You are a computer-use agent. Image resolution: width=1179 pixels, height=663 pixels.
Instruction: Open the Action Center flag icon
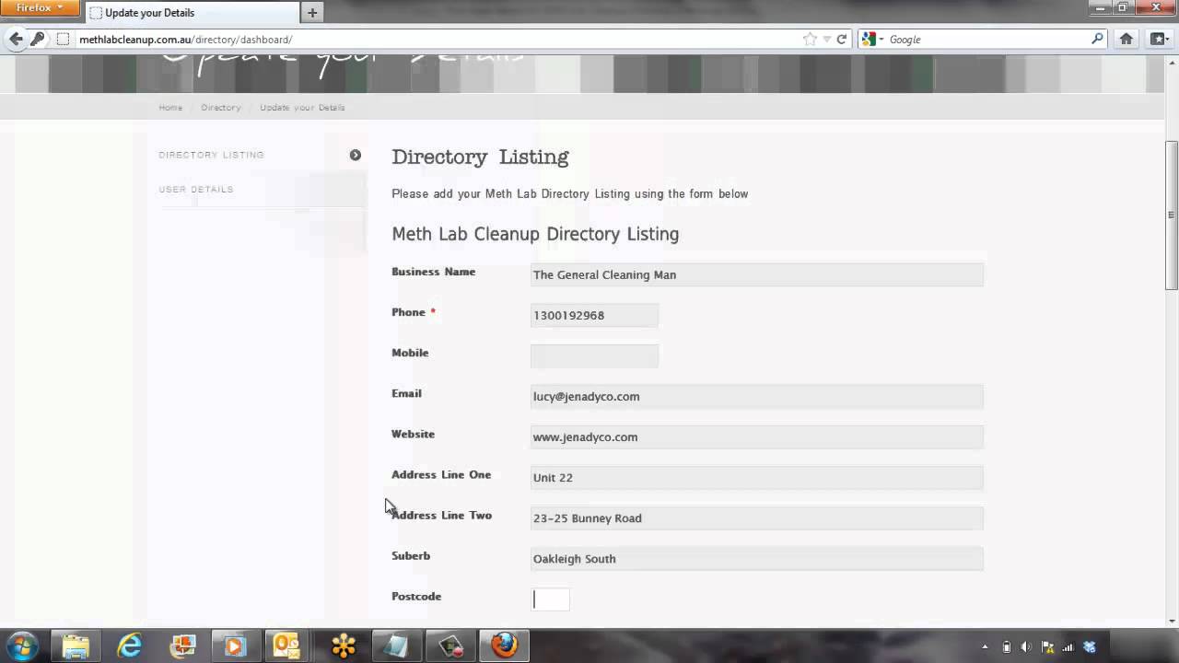coord(1047,646)
